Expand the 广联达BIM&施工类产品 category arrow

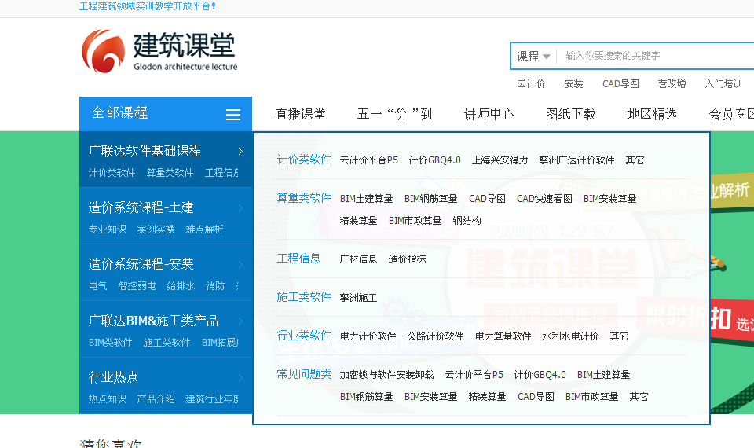pyautogui.click(x=240, y=321)
